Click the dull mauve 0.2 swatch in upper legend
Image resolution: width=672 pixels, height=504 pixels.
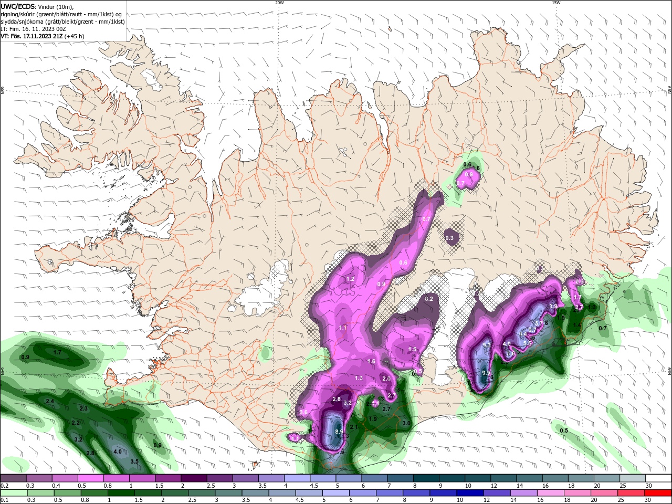pyautogui.click(x=13, y=479)
